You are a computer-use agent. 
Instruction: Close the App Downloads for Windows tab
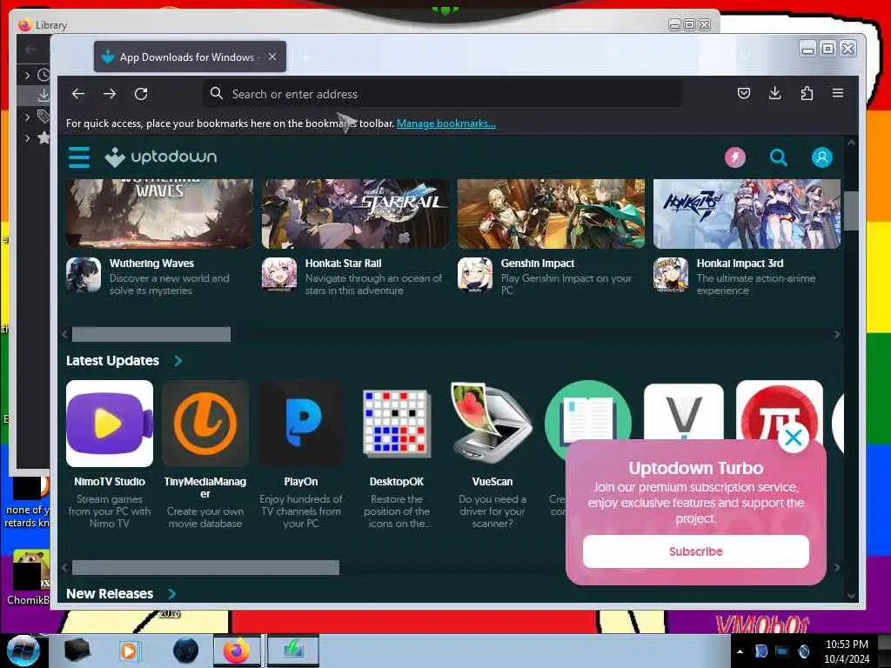(272, 57)
